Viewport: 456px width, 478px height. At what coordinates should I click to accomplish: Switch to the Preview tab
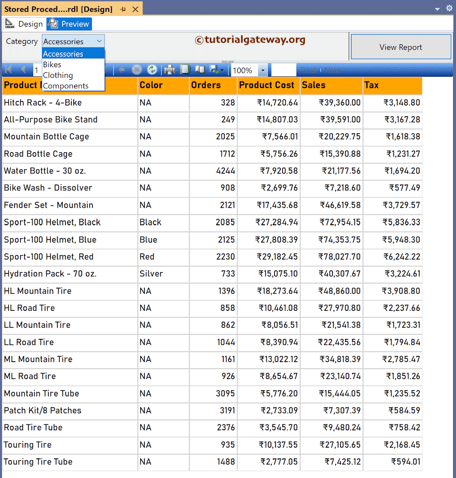pyautogui.click(x=69, y=24)
